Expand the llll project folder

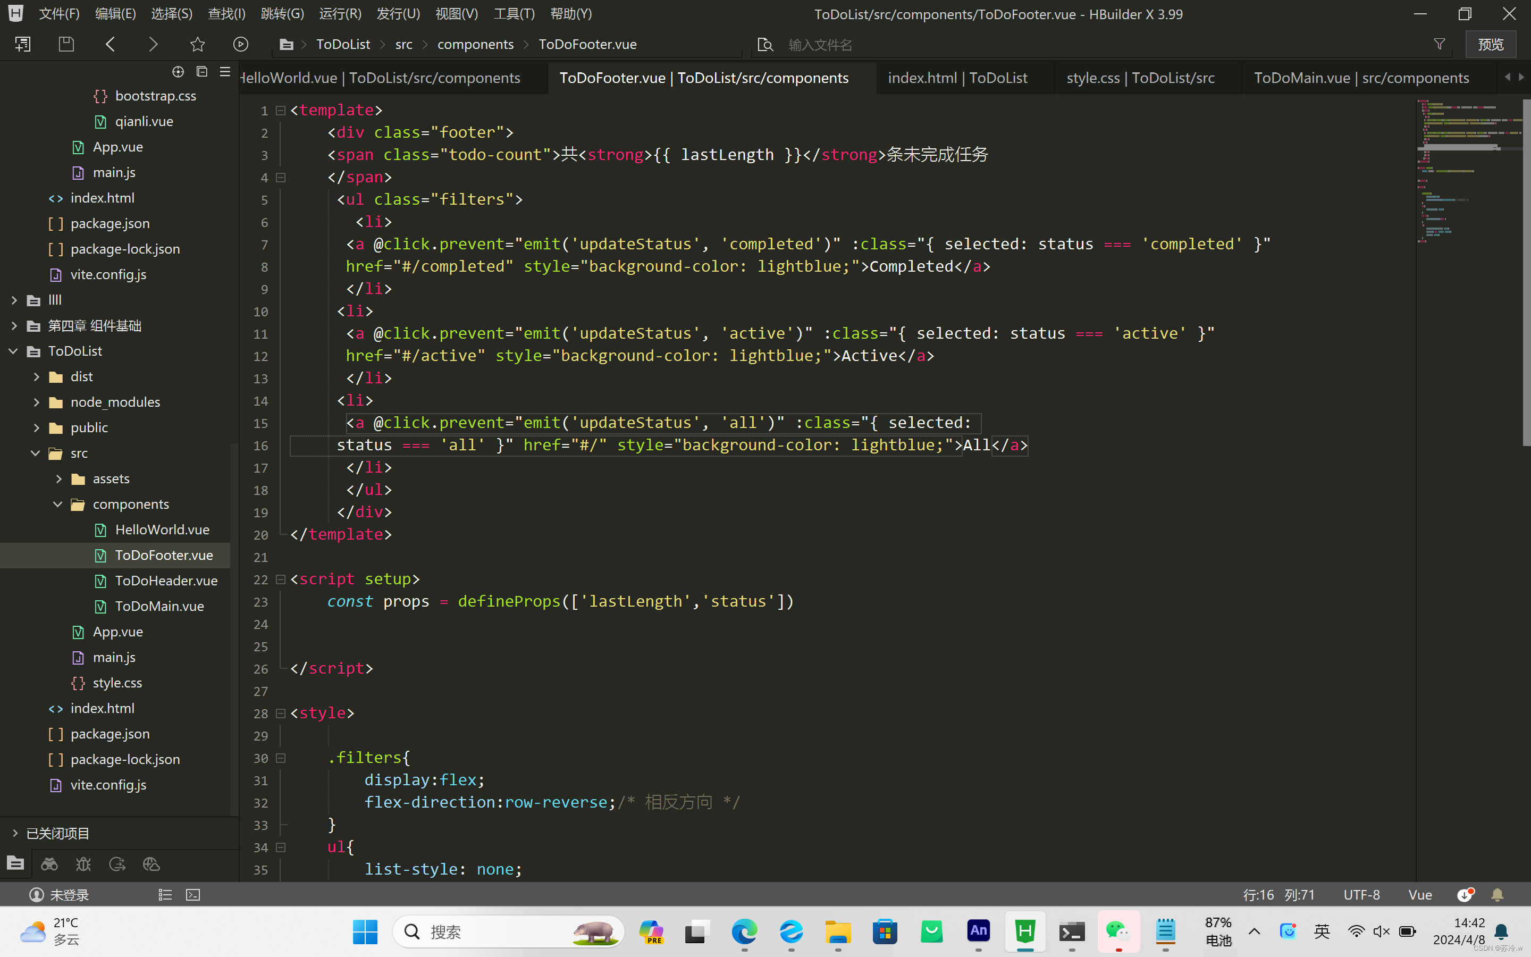[14, 300]
